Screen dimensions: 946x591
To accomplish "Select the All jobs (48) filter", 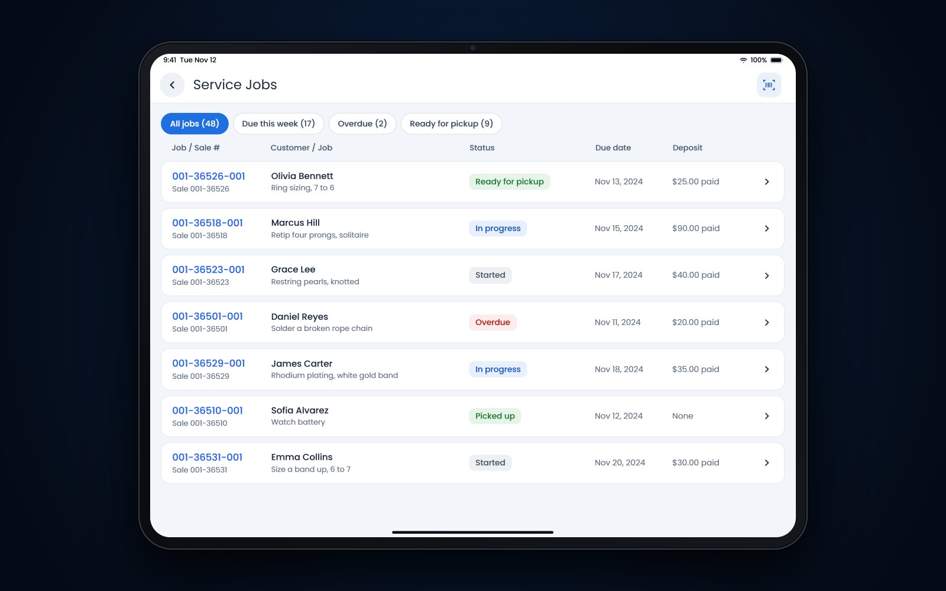I will (195, 124).
